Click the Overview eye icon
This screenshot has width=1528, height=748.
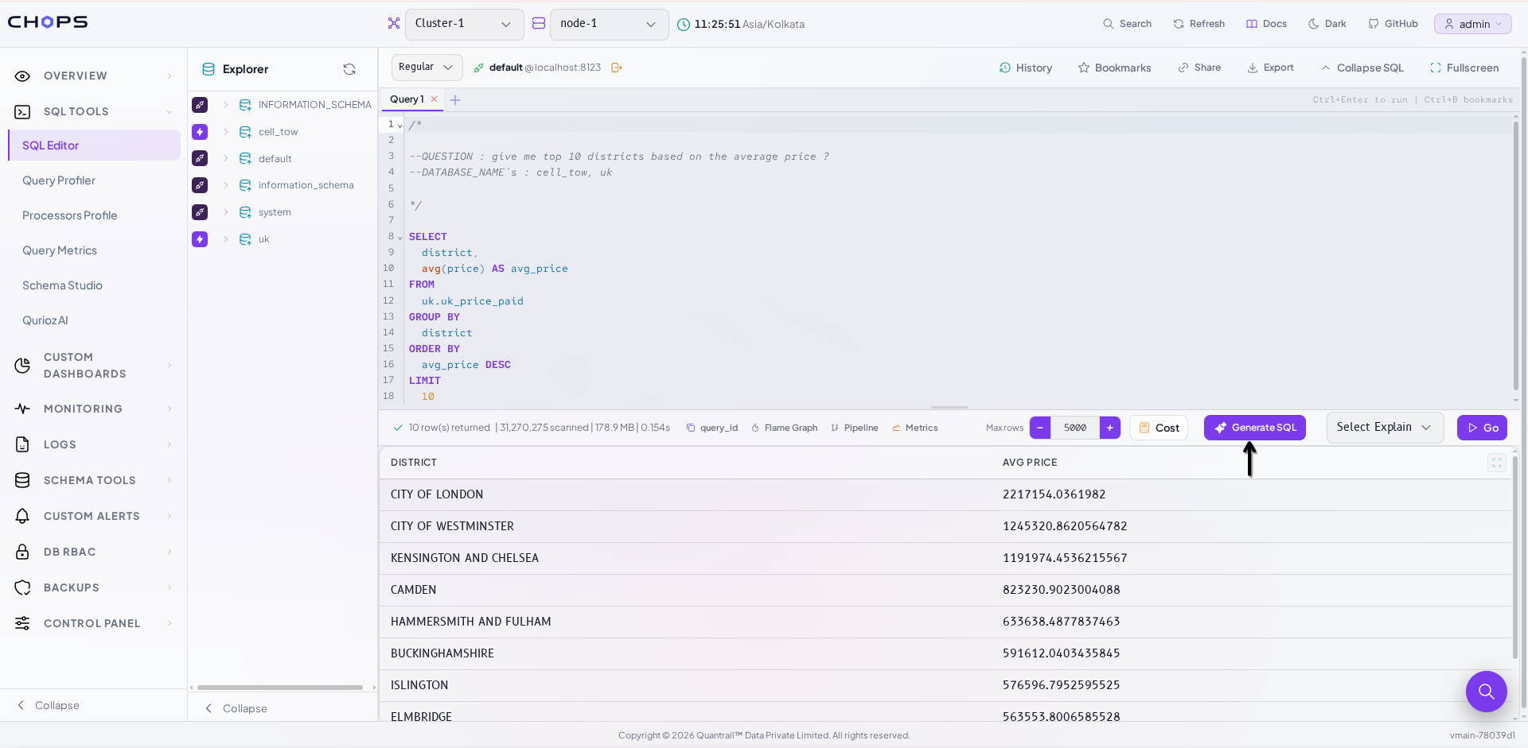coord(22,76)
